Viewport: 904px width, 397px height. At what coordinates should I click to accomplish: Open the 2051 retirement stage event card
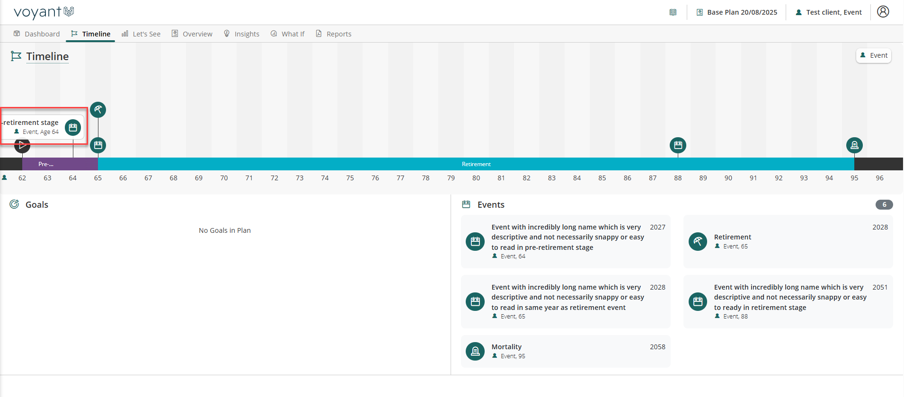point(788,301)
